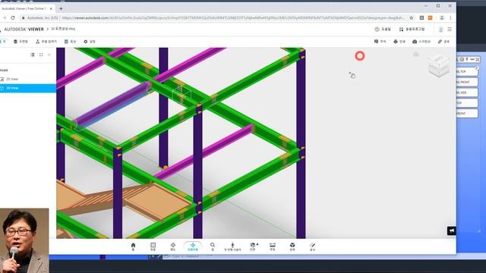Screen dimensions: 486x273
Task: Select the Autodesk Viewer browser tab
Action: tap(27, 8)
